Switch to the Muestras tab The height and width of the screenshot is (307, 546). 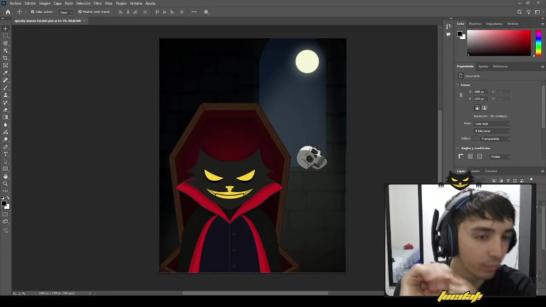[475, 24]
